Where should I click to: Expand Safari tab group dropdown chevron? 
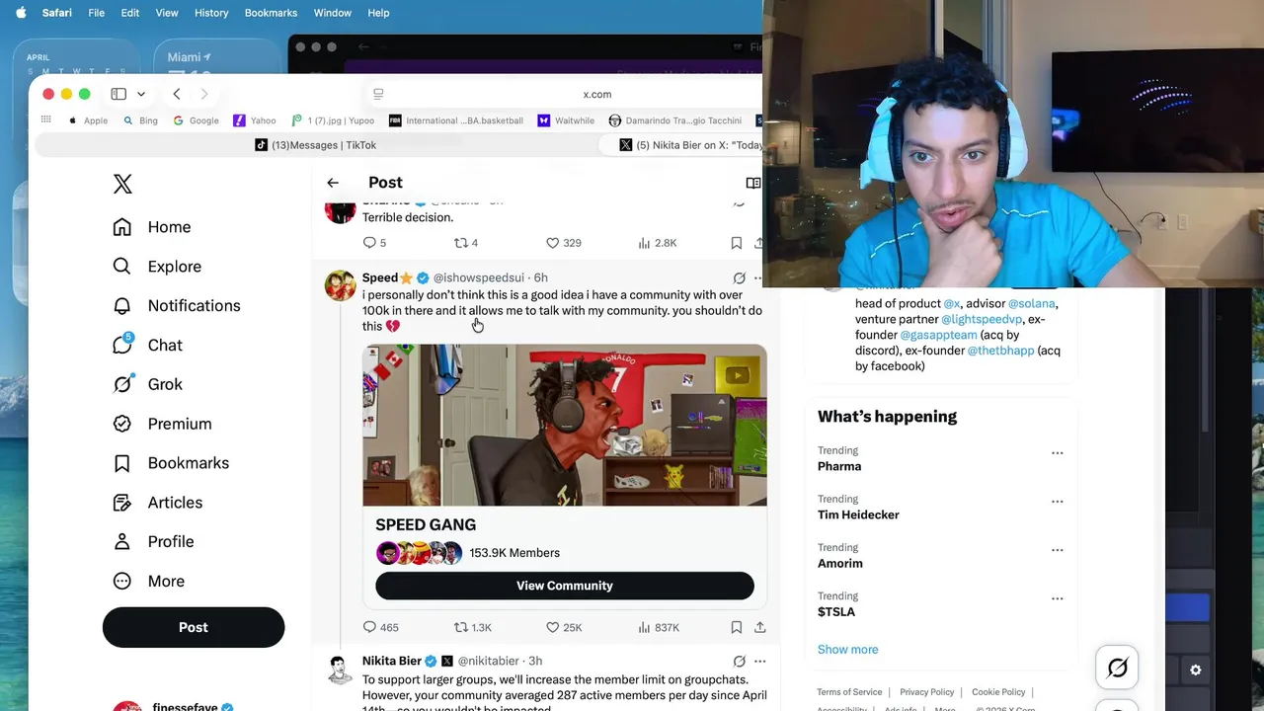[141, 94]
